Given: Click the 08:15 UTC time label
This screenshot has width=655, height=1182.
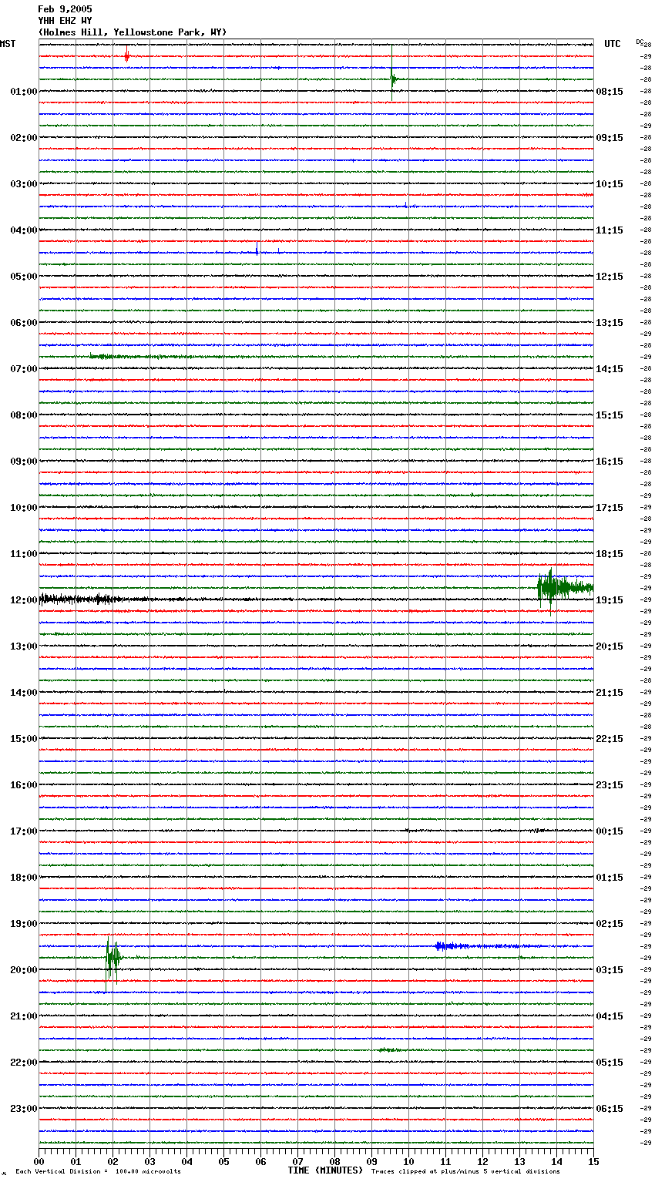Looking at the screenshot, I should 610,92.
